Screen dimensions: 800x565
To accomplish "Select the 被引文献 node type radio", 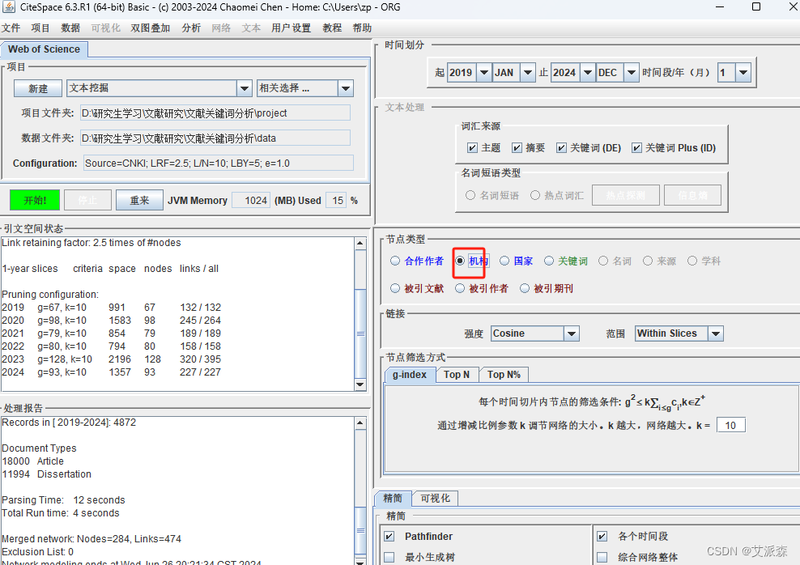I will pos(395,289).
